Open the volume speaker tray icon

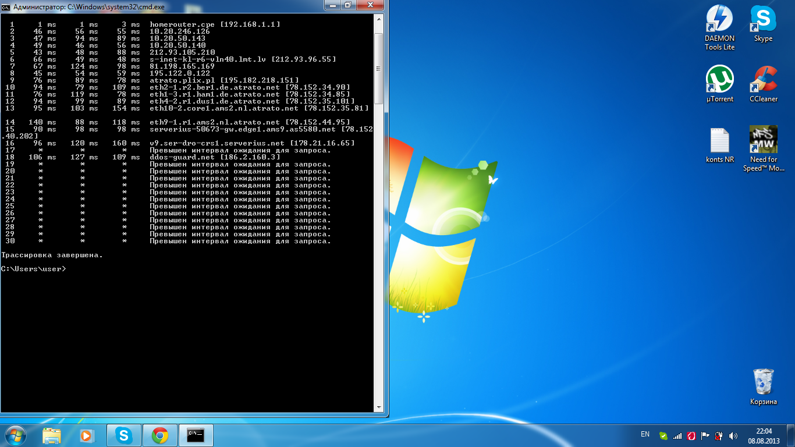733,435
